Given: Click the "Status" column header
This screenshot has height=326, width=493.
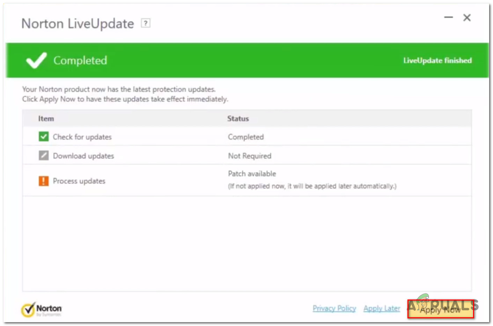Looking at the screenshot, I should click(238, 119).
